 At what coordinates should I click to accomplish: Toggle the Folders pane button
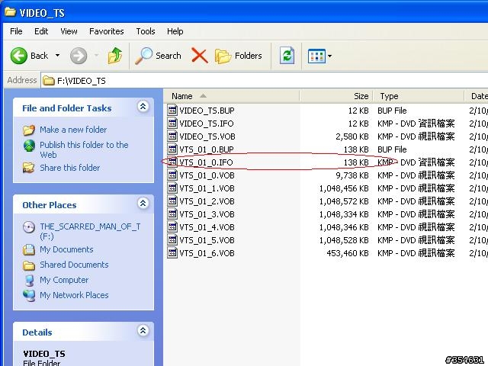pos(239,56)
